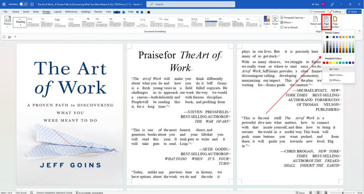The height and width of the screenshot is (194, 364).
Task: Click Set as Default
Action: coord(289,27)
